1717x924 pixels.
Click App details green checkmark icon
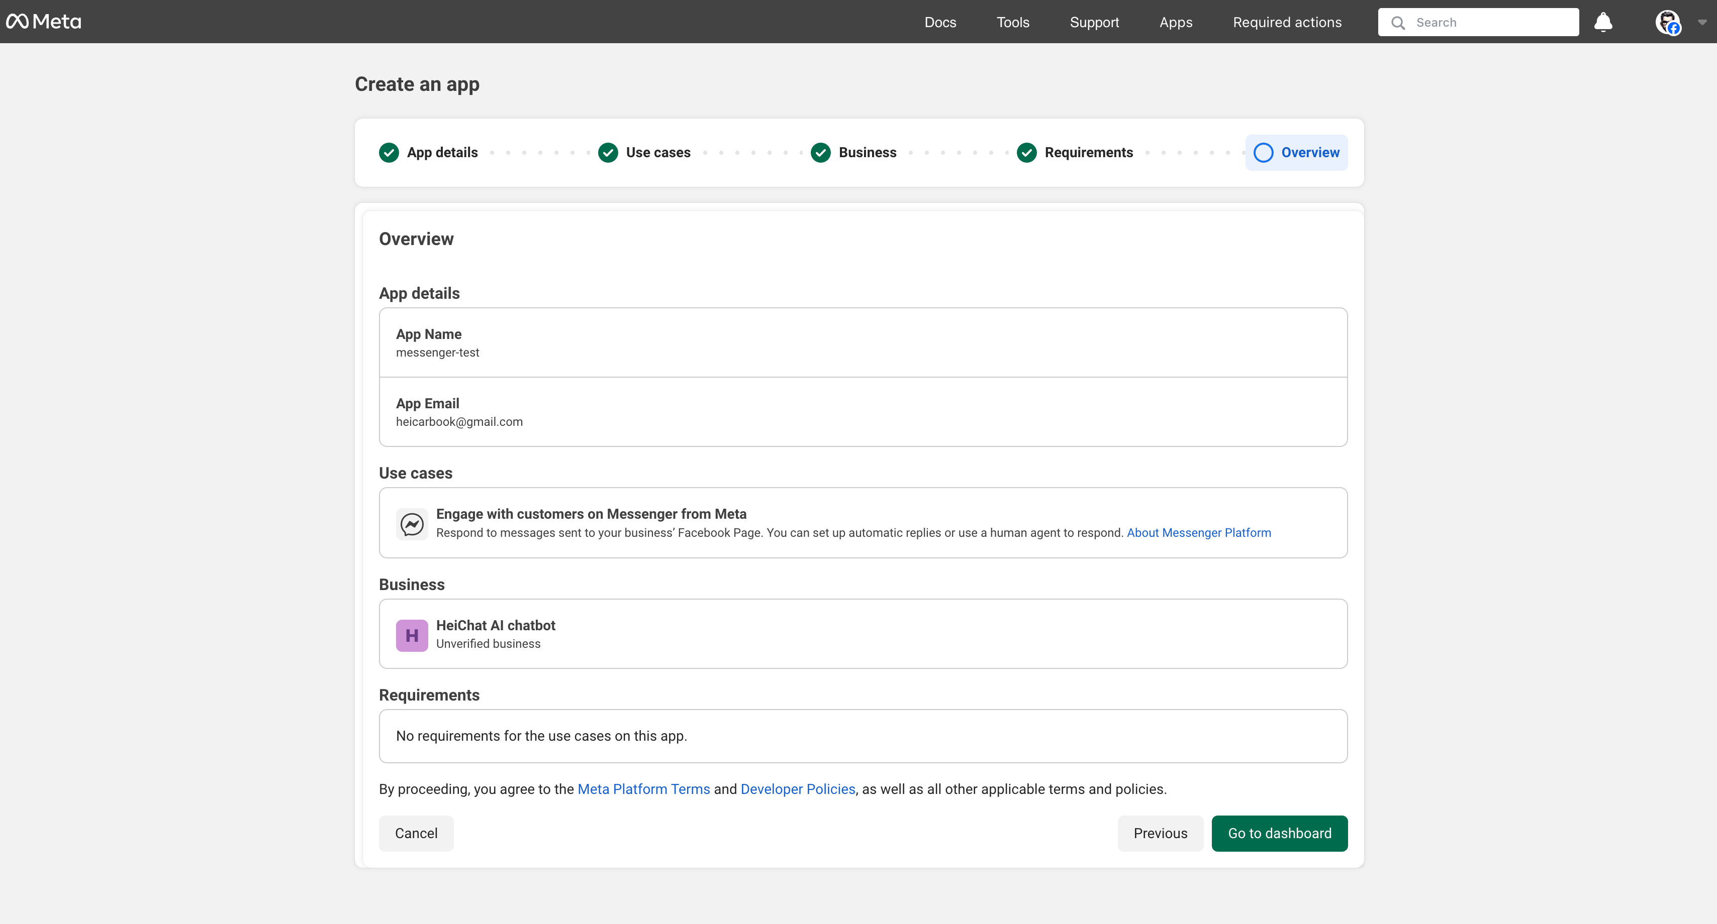(x=389, y=153)
